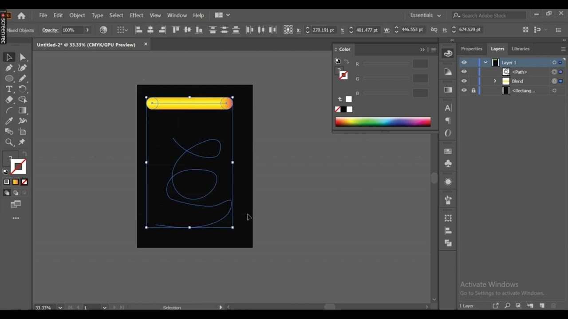Unlock the <Rectang... layer
Image resolution: width=568 pixels, height=319 pixels.
(473, 90)
